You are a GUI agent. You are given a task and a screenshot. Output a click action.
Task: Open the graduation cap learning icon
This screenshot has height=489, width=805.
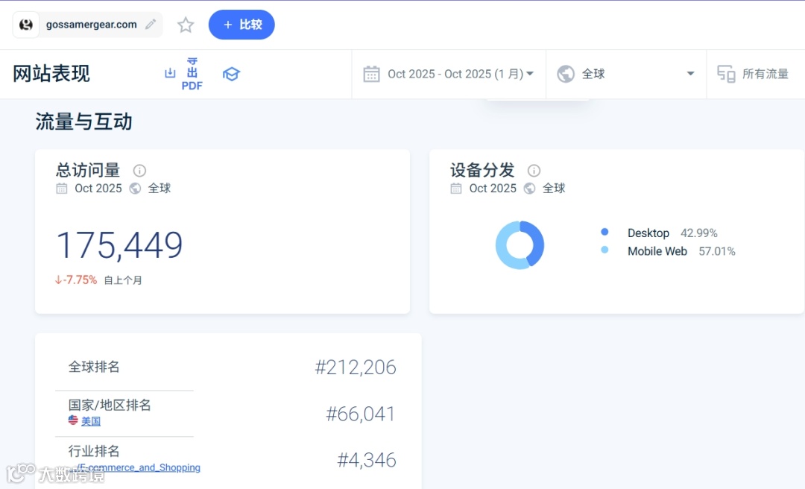[231, 74]
